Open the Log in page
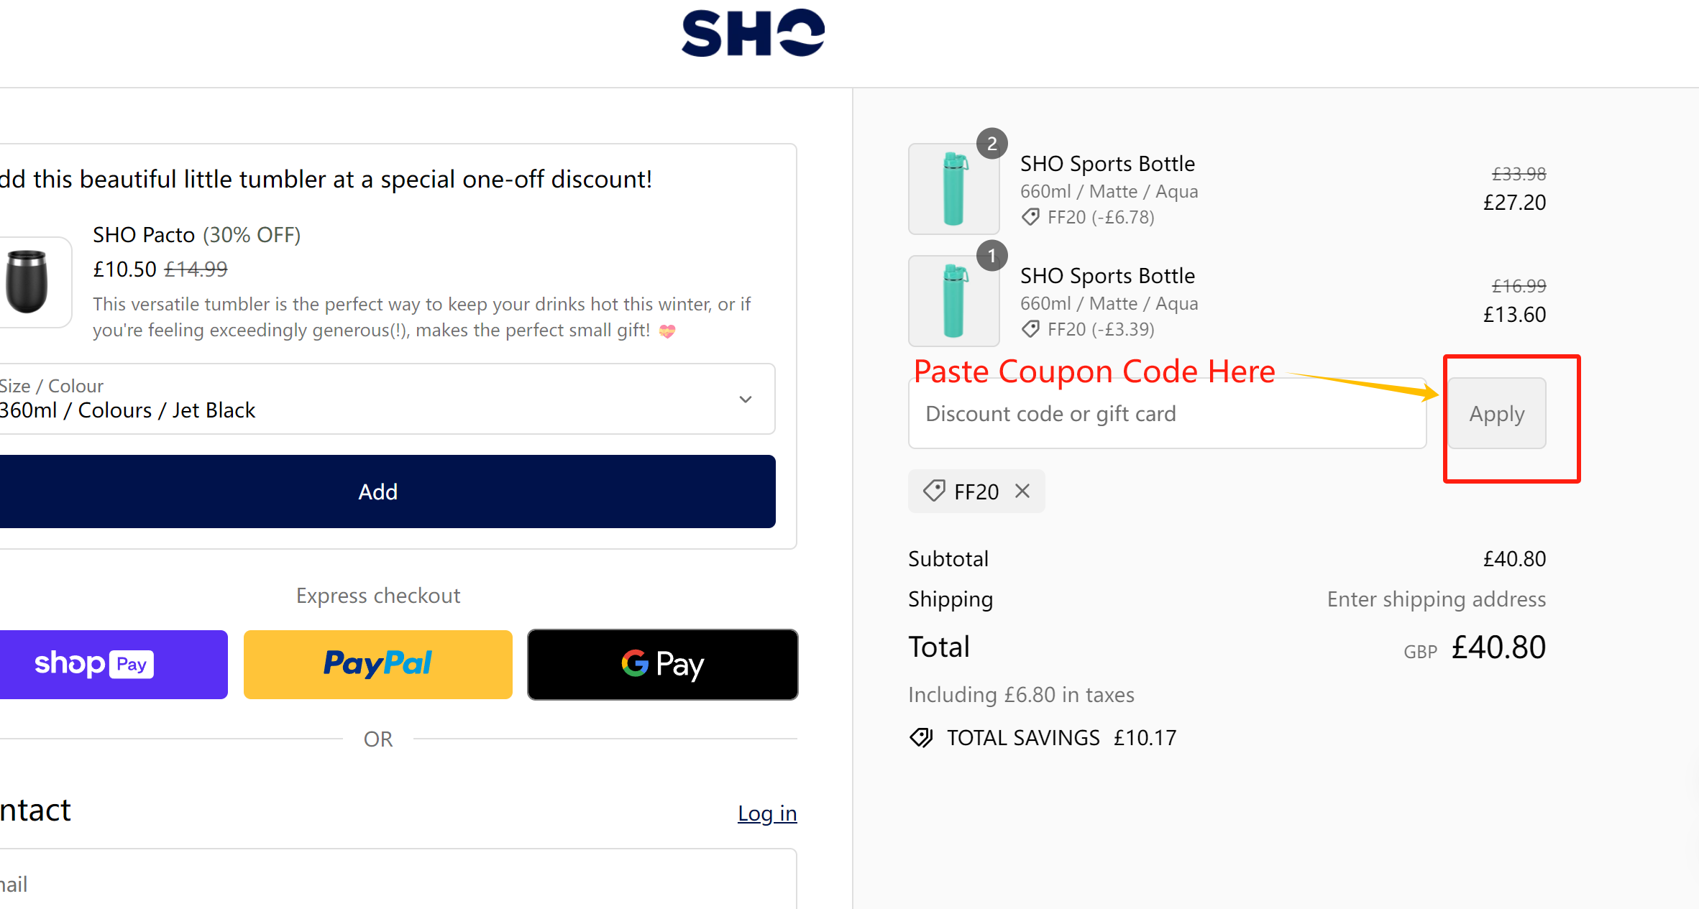Image resolution: width=1699 pixels, height=909 pixels. click(x=766, y=813)
